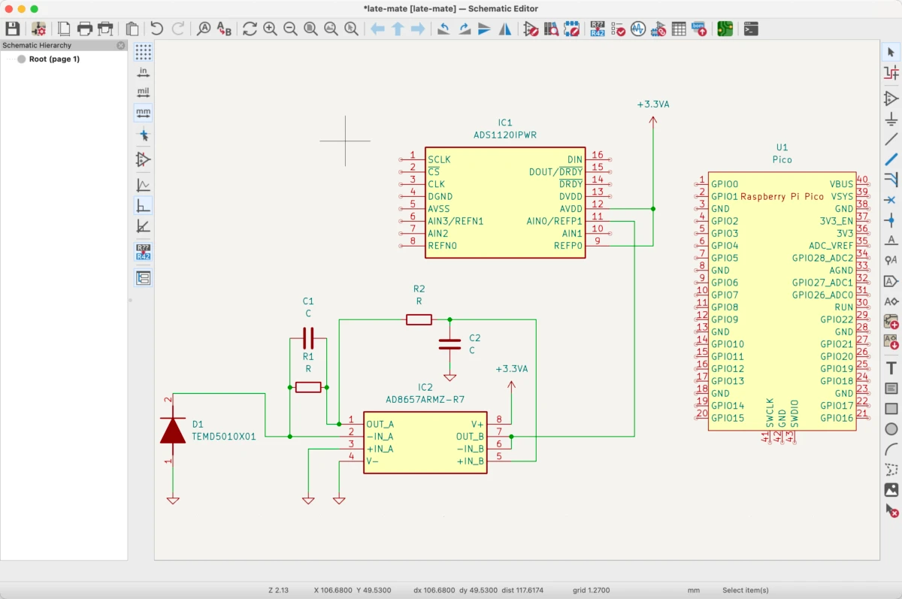Enable free-angle line drawing mode

tap(143, 185)
